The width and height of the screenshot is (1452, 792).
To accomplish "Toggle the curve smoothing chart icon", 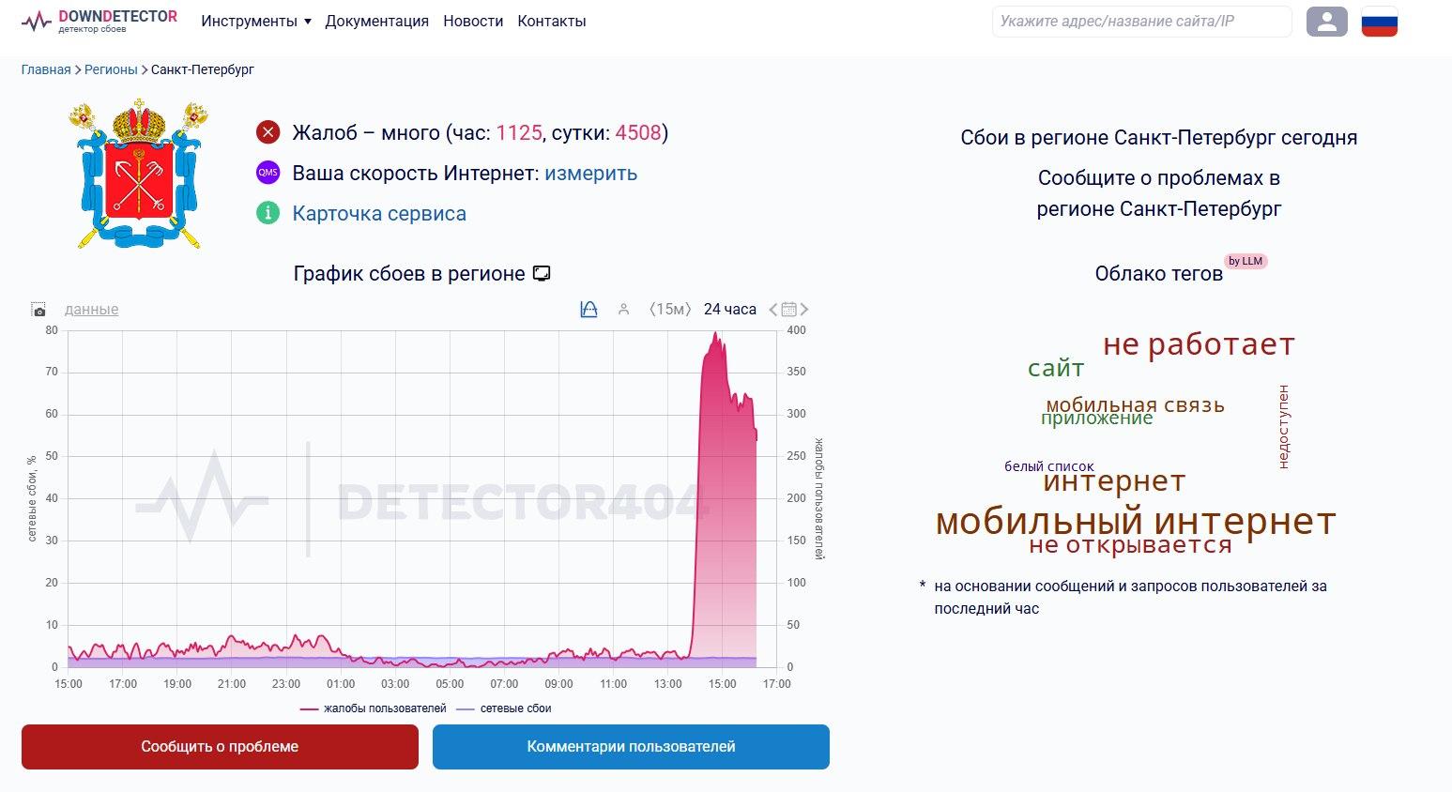I will [588, 310].
